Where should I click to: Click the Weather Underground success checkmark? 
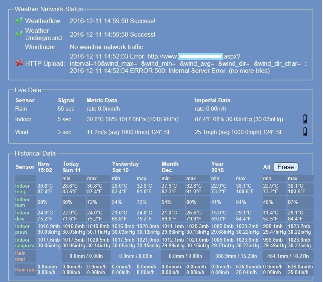click(19, 34)
